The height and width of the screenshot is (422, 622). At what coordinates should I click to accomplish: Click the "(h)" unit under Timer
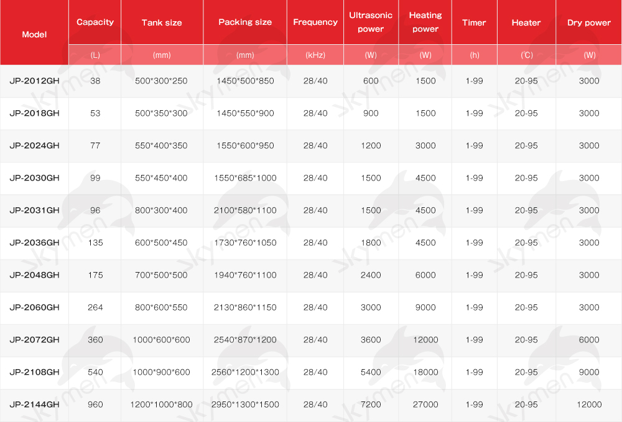pyautogui.click(x=475, y=55)
